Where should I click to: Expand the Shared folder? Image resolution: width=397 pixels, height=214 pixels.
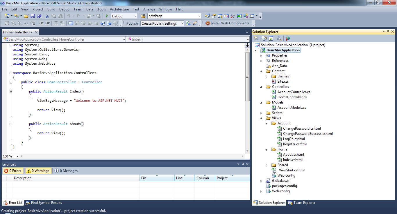point(267,165)
